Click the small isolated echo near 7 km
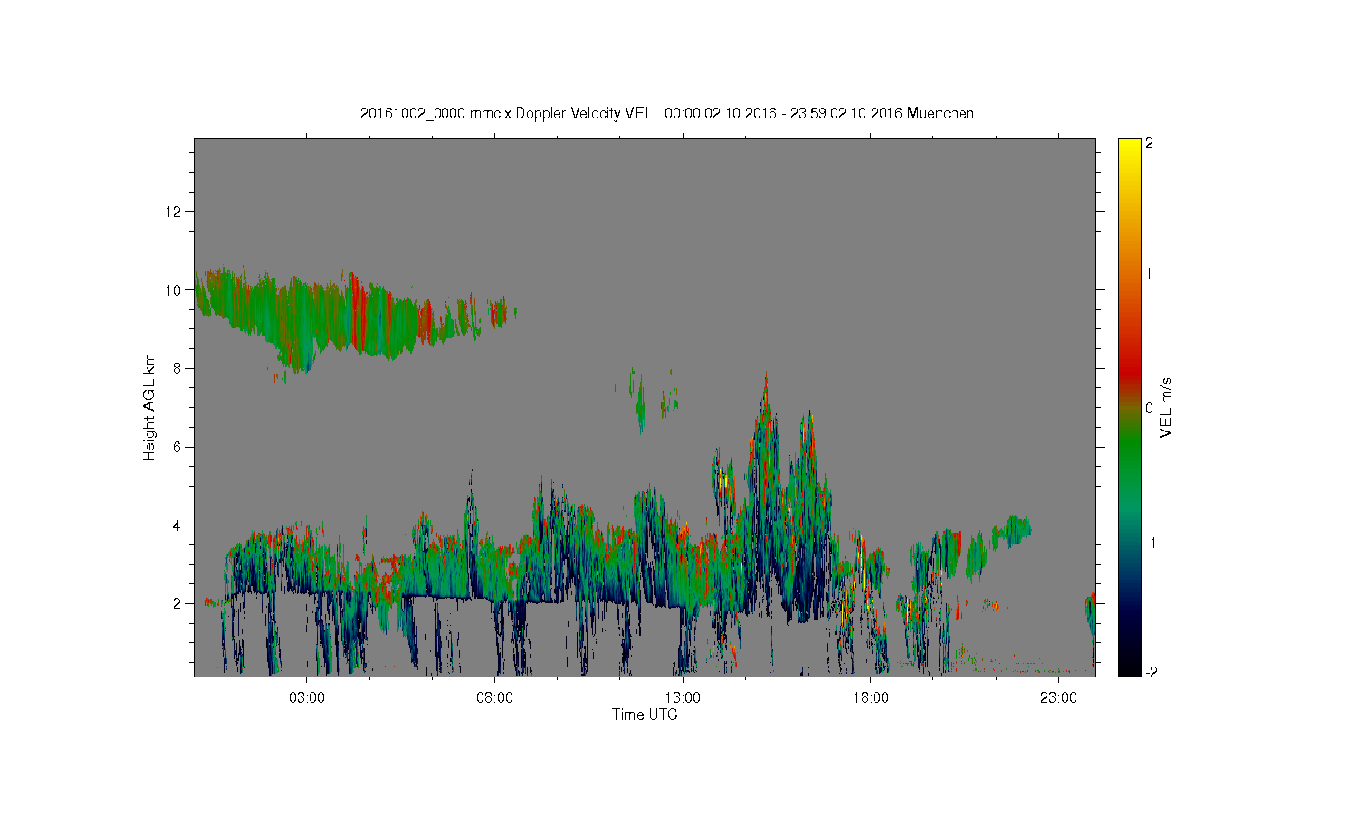Viewport: 1358px width, 814px height. tap(641, 401)
